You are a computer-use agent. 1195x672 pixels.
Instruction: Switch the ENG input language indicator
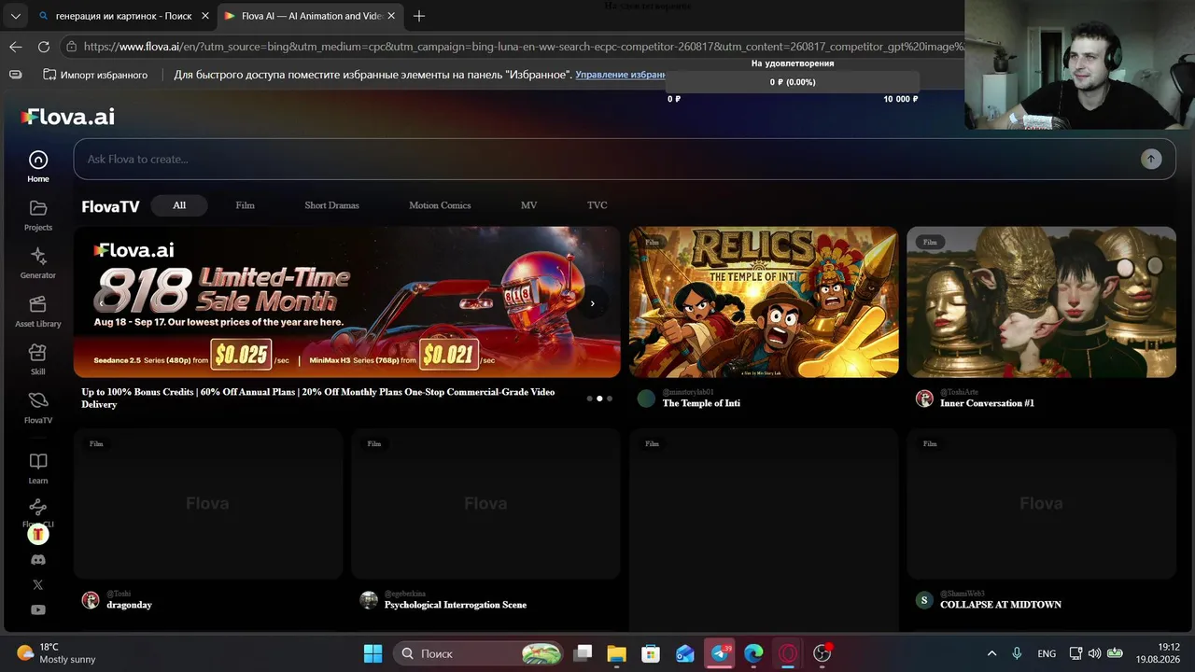tap(1047, 653)
